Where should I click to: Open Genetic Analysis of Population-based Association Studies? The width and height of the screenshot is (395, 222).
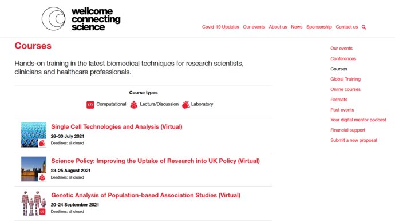coord(145,195)
